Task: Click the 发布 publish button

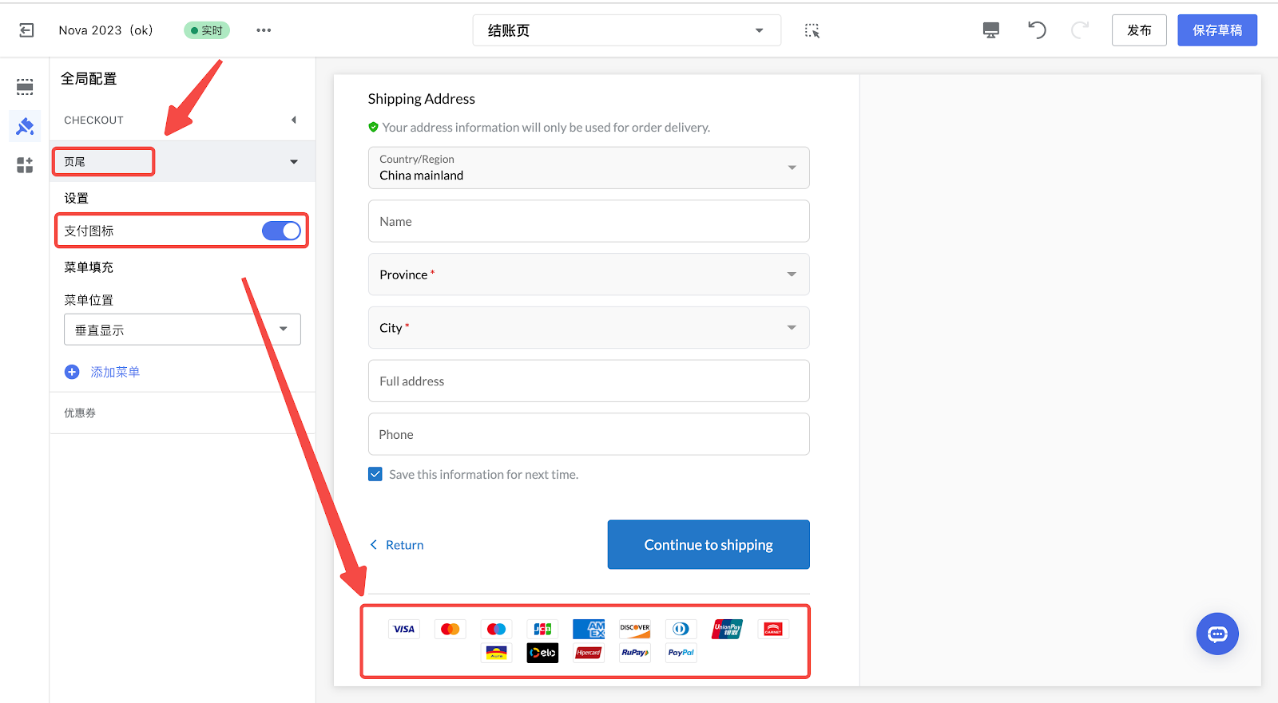Action: [x=1139, y=30]
